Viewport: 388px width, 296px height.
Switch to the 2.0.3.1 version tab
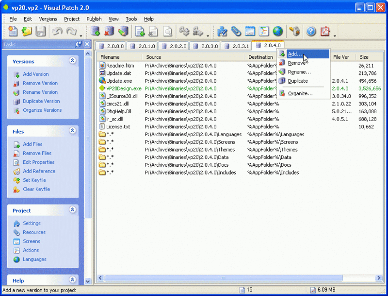coord(237,46)
